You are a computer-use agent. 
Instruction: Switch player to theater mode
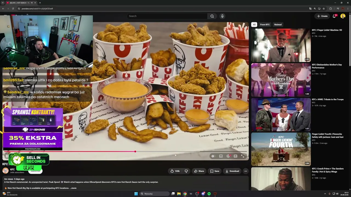(x=235, y=156)
